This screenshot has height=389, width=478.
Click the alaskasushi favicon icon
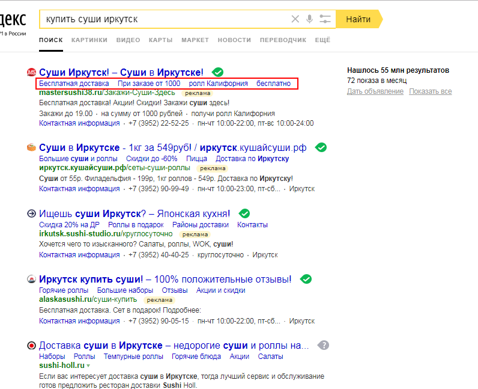(x=31, y=279)
